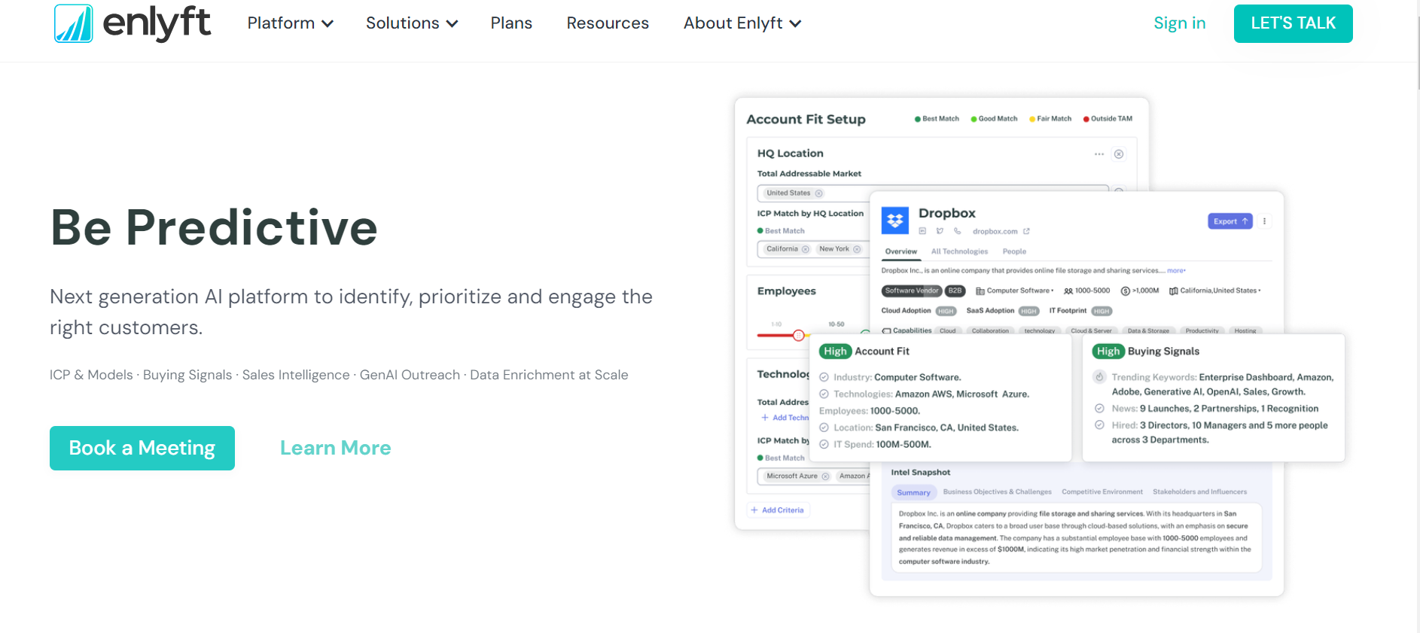Click the three-dot menu in HQ Location
The height and width of the screenshot is (633, 1420).
(x=1099, y=154)
